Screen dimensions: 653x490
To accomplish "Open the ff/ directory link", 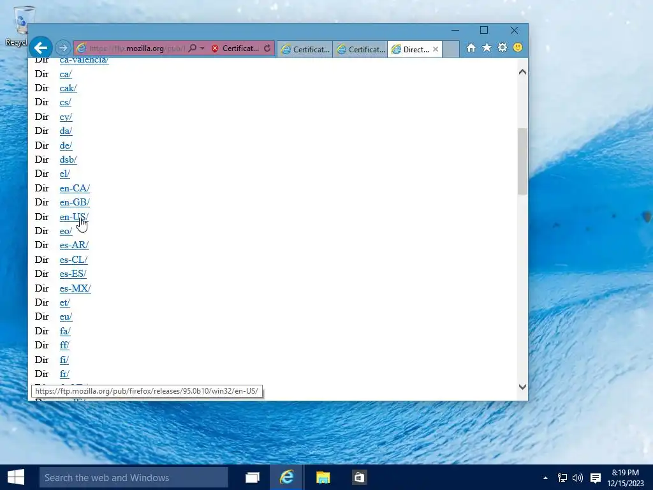I will point(64,346).
